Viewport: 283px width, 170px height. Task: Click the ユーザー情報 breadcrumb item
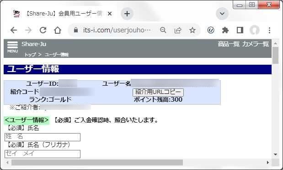point(57,55)
